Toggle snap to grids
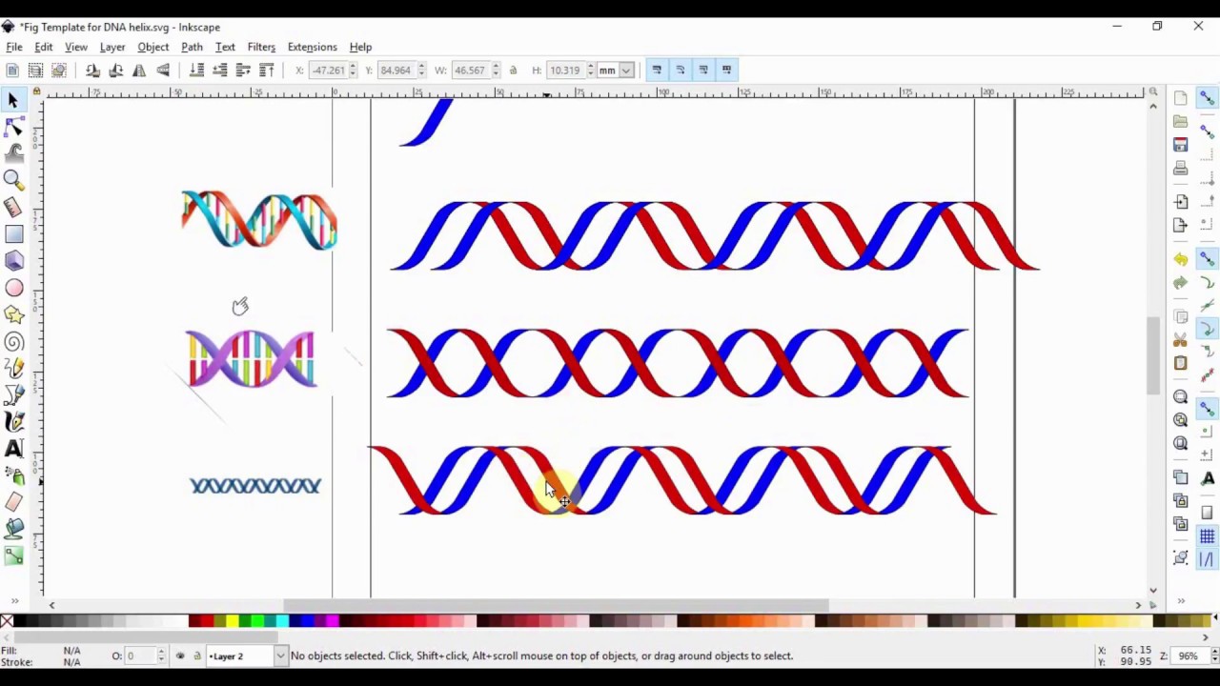The width and height of the screenshot is (1220, 686). point(1207,536)
